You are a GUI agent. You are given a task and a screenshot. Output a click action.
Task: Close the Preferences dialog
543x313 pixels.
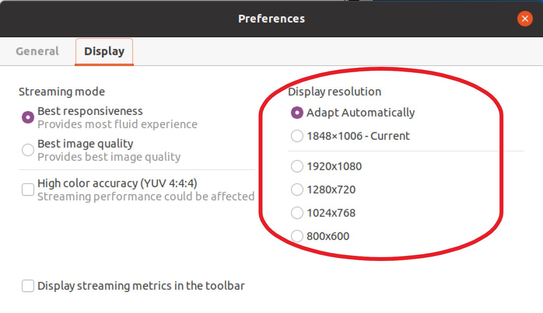coord(525,19)
